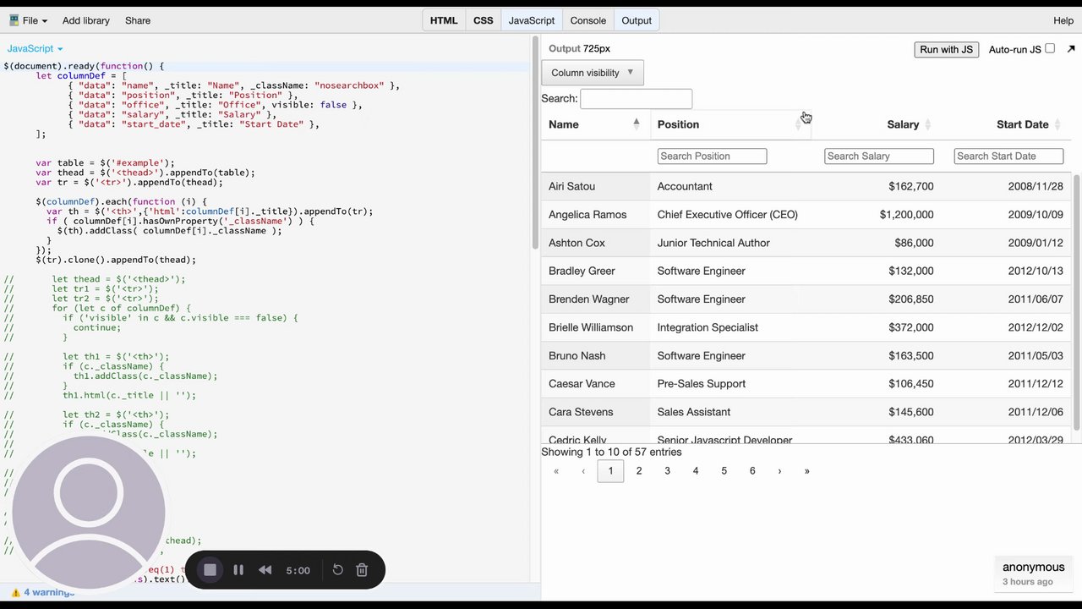Go to page 5 of the table
Image resolution: width=1082 pixels, height=609 pixels.
724,471
